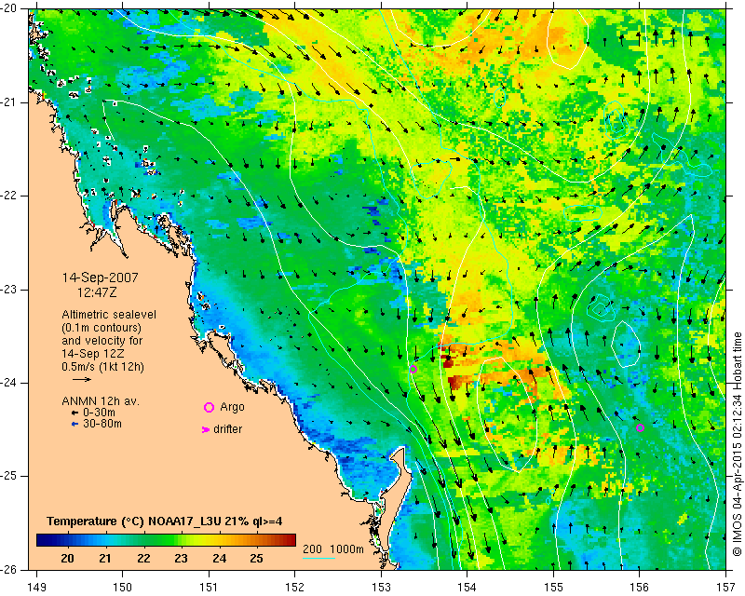Click the blue 30-80m ANMN arrow symbol
Viewport: 745px width, 596px height.
74,424
